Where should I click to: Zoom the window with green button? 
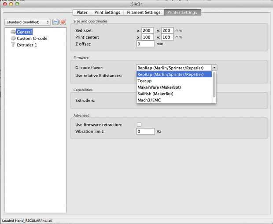(x=17, y=4)
